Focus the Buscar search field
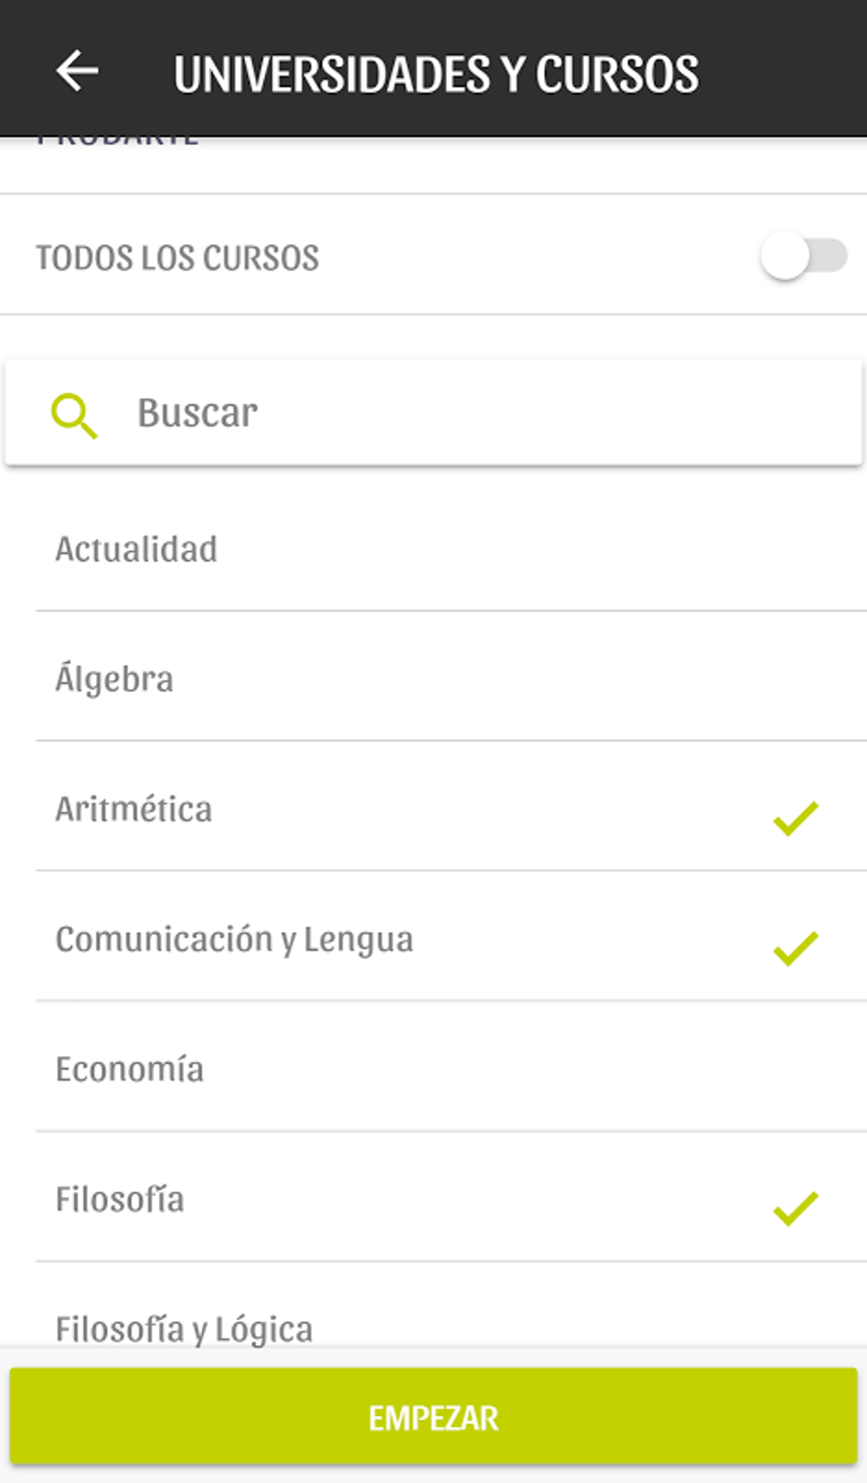The image size is (867, 1483). (476, 413)
